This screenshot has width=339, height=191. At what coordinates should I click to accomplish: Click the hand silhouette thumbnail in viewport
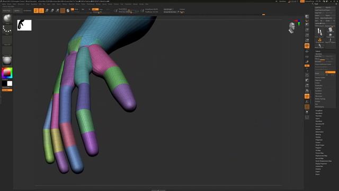24,25
